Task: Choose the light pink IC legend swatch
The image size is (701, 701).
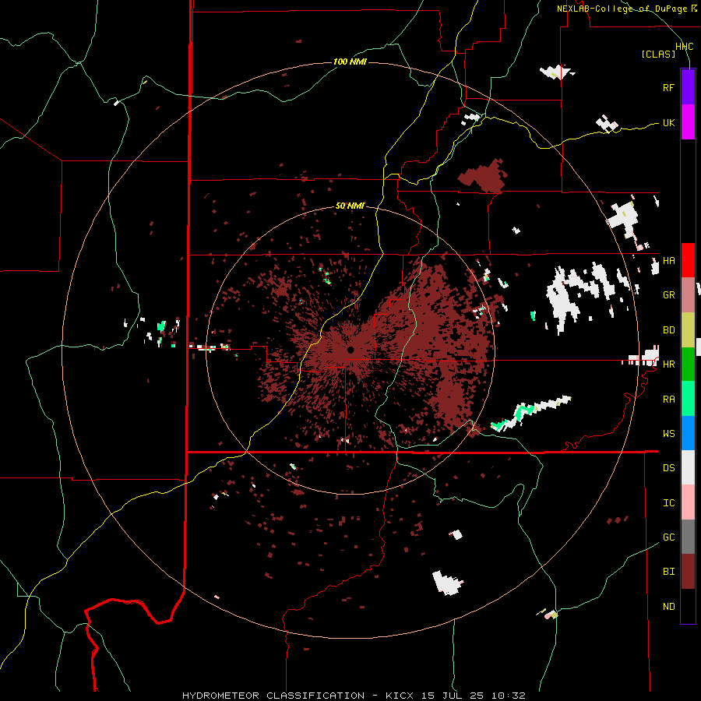Action: coord(688,502)
